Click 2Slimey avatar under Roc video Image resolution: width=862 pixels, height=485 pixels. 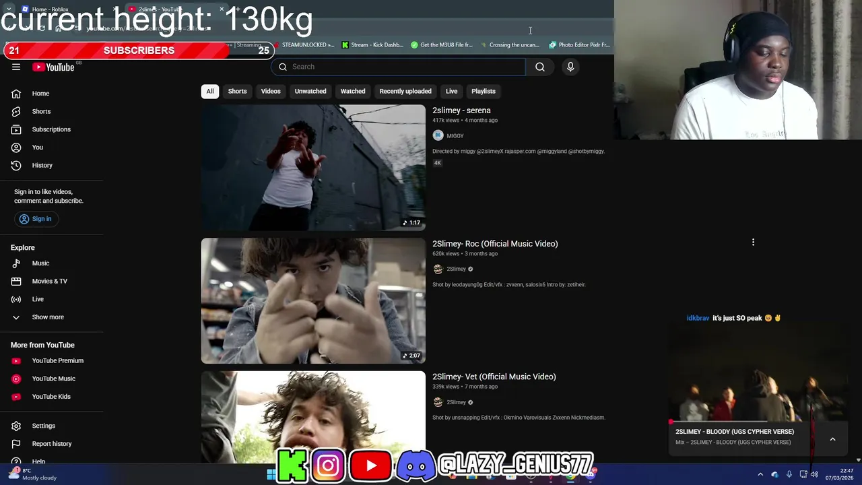[438, 269]
